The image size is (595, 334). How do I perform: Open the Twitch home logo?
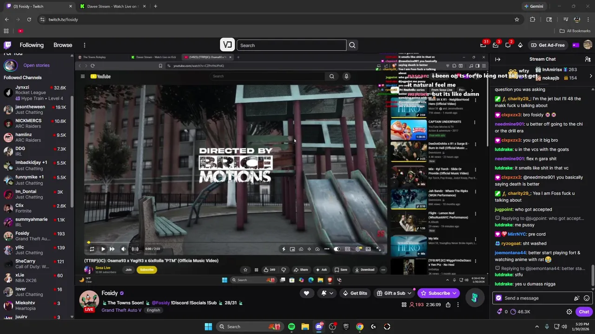click(x=7, y=45)
